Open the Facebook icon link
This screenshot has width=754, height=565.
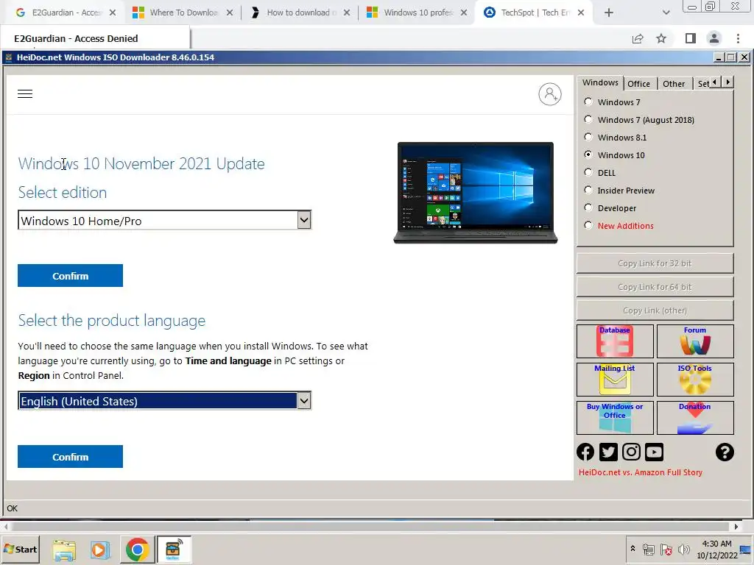click(x=585, y=452)
